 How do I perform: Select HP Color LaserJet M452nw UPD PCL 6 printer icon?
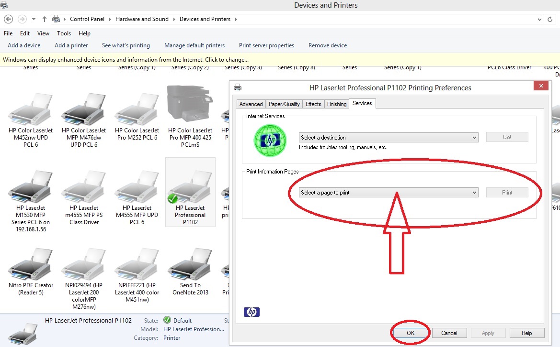tap(30, 108)
